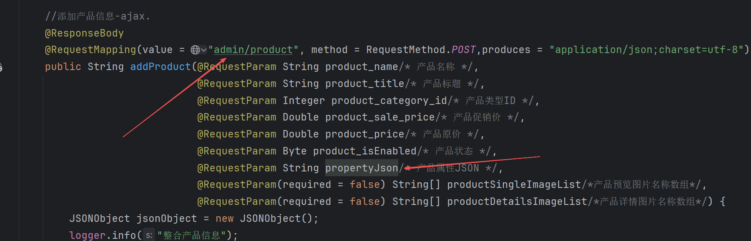Click the productDetailsImageList parameter
Screen dimensions: 751x241
pyautogui.click(x=517, y=202)
